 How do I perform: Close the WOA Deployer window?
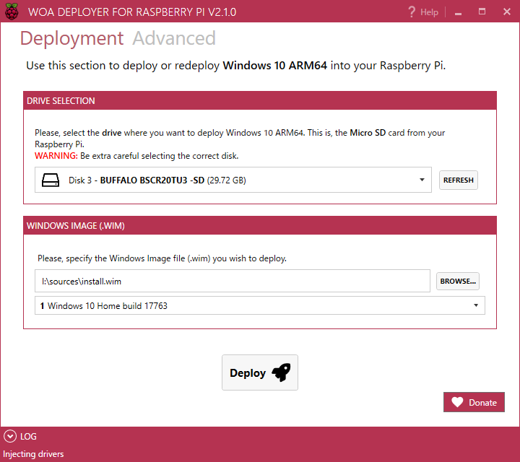click(x=507, y=12)
